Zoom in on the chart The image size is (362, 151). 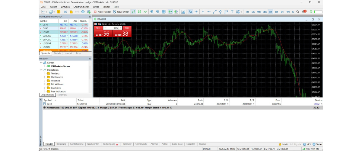coord(152,12)
